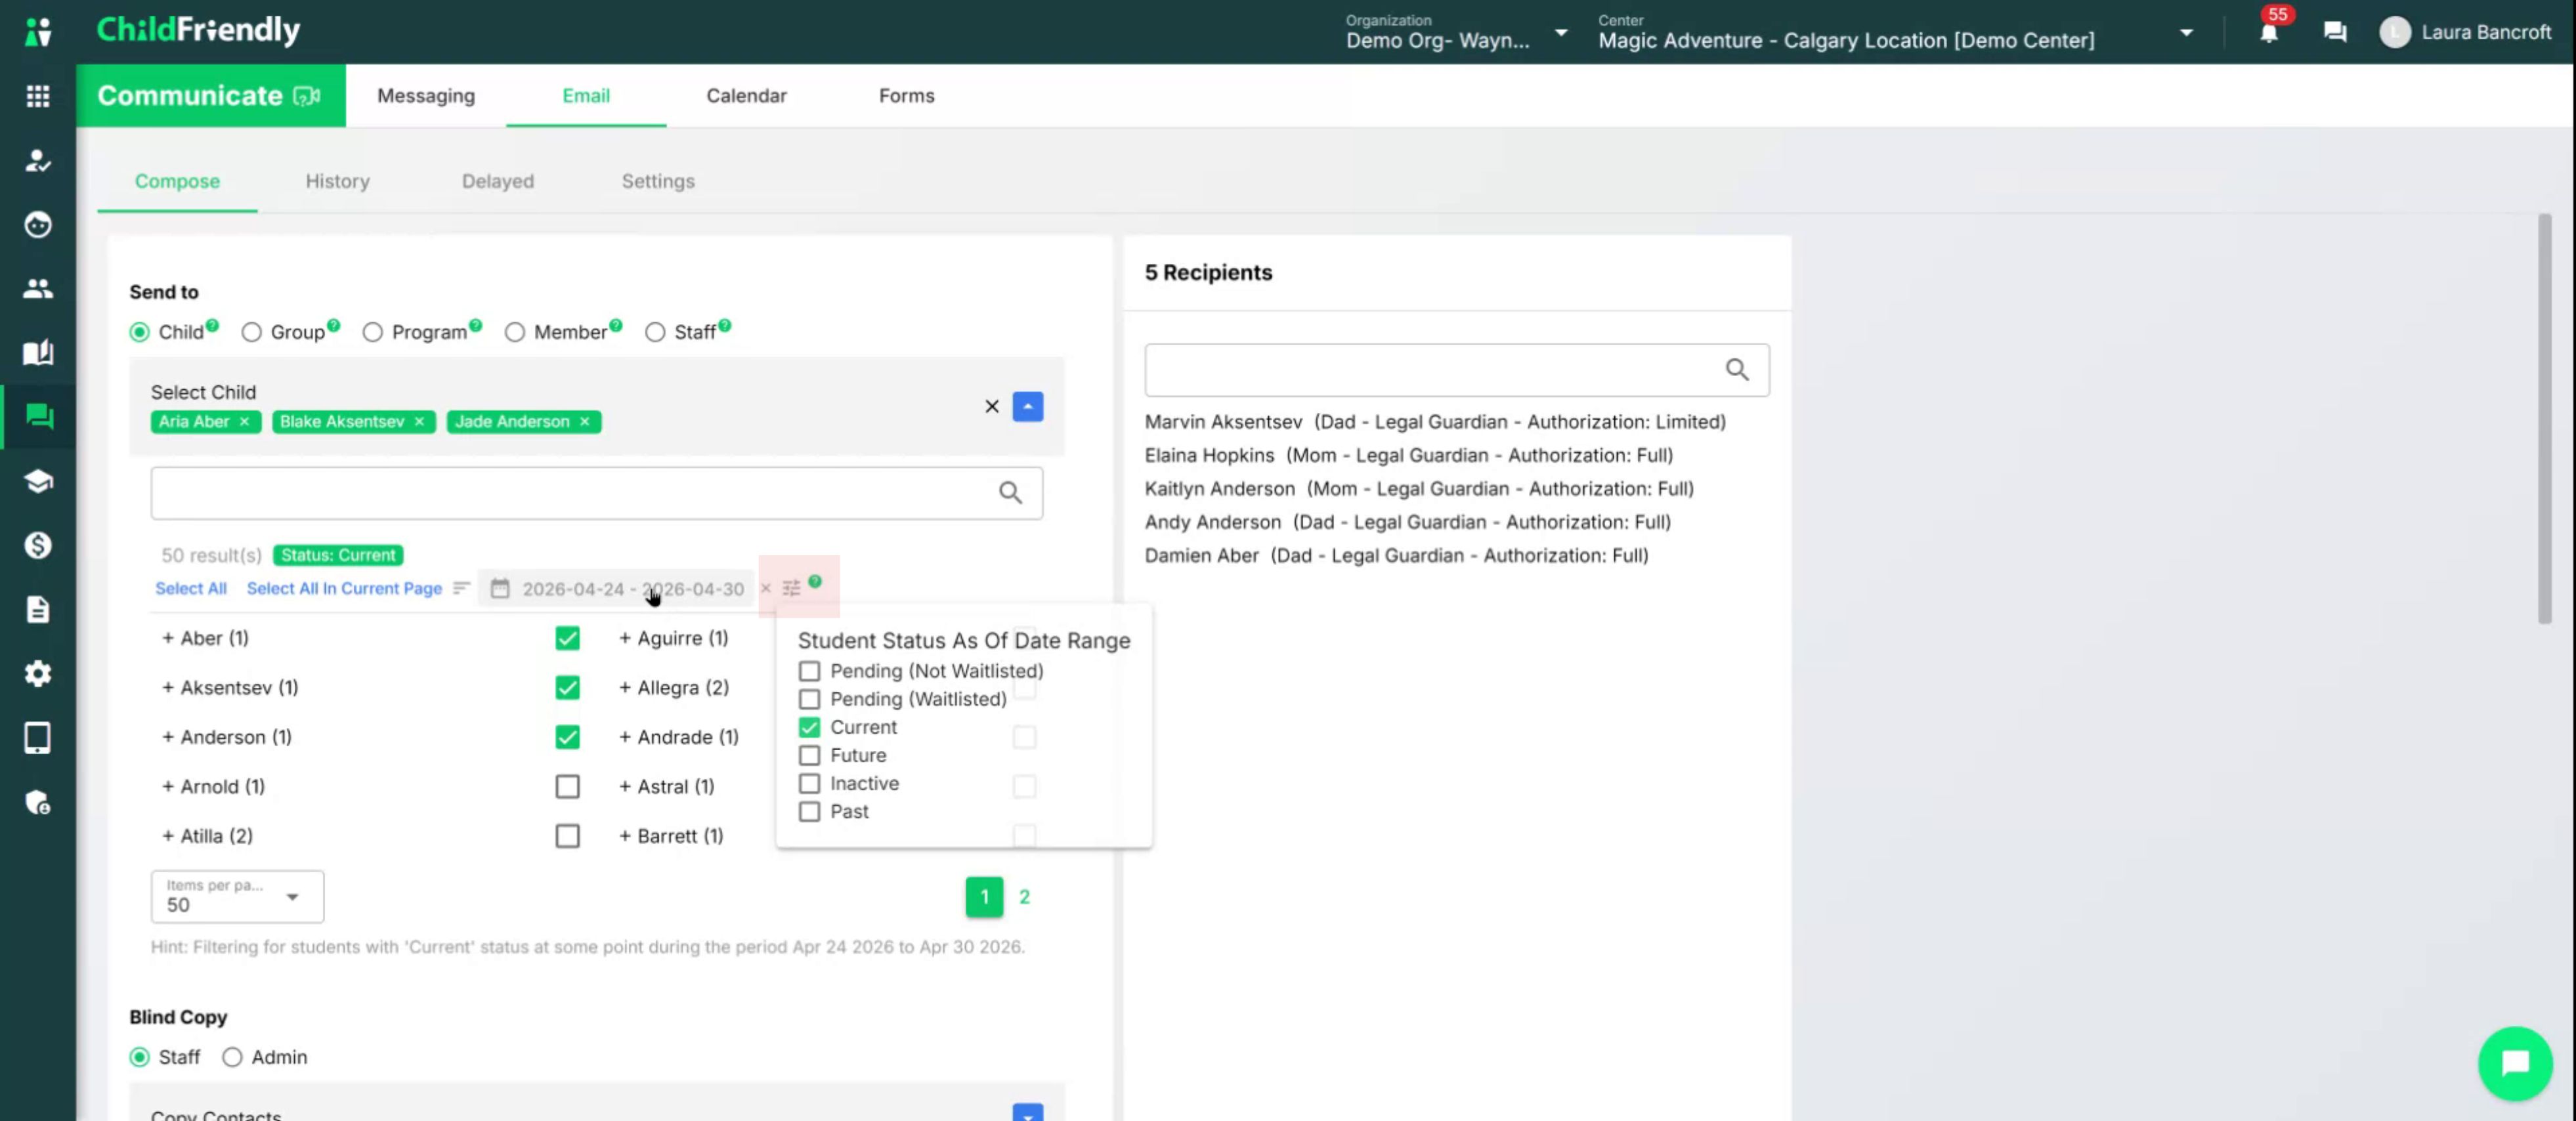The image size is (2576, 1121).
Task: Open the Communicate chat bubbles sidebar icon
Action: (38, 417)
